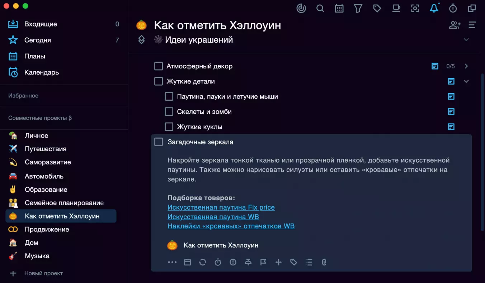Click the coffee cup icon
The height and width of the screenshot is (283, 485).
pos(396,8)
